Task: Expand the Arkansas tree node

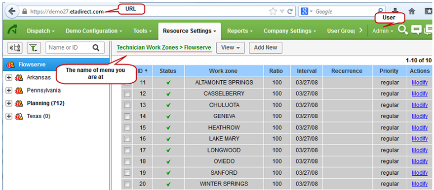Action: (x=9, y=77)
